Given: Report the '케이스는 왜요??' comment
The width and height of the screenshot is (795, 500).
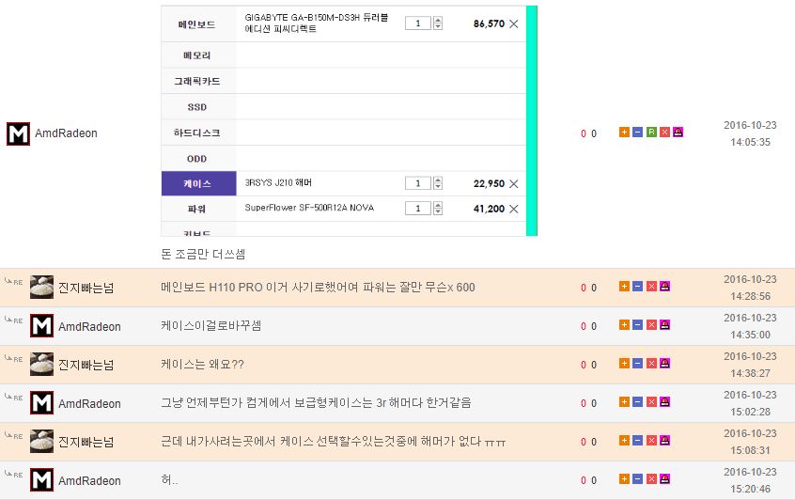Looking at the screenshot, I should coord(664,364).
